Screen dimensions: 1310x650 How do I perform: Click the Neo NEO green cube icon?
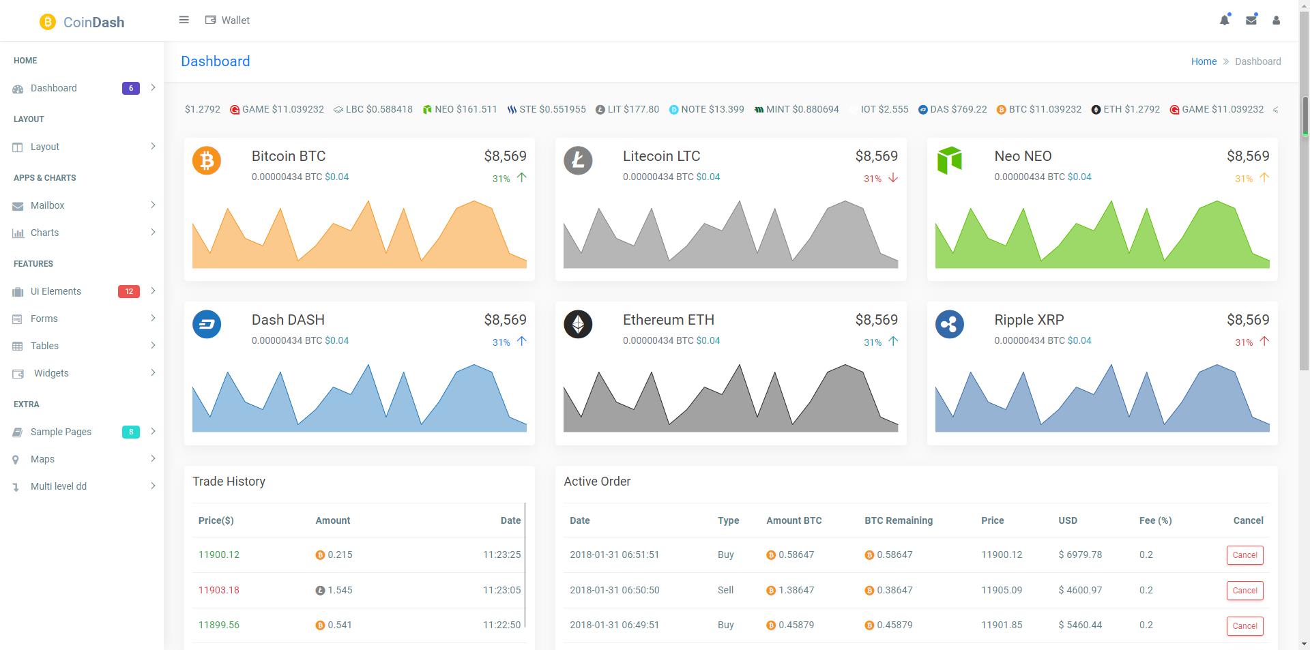[x=949, y=160]
